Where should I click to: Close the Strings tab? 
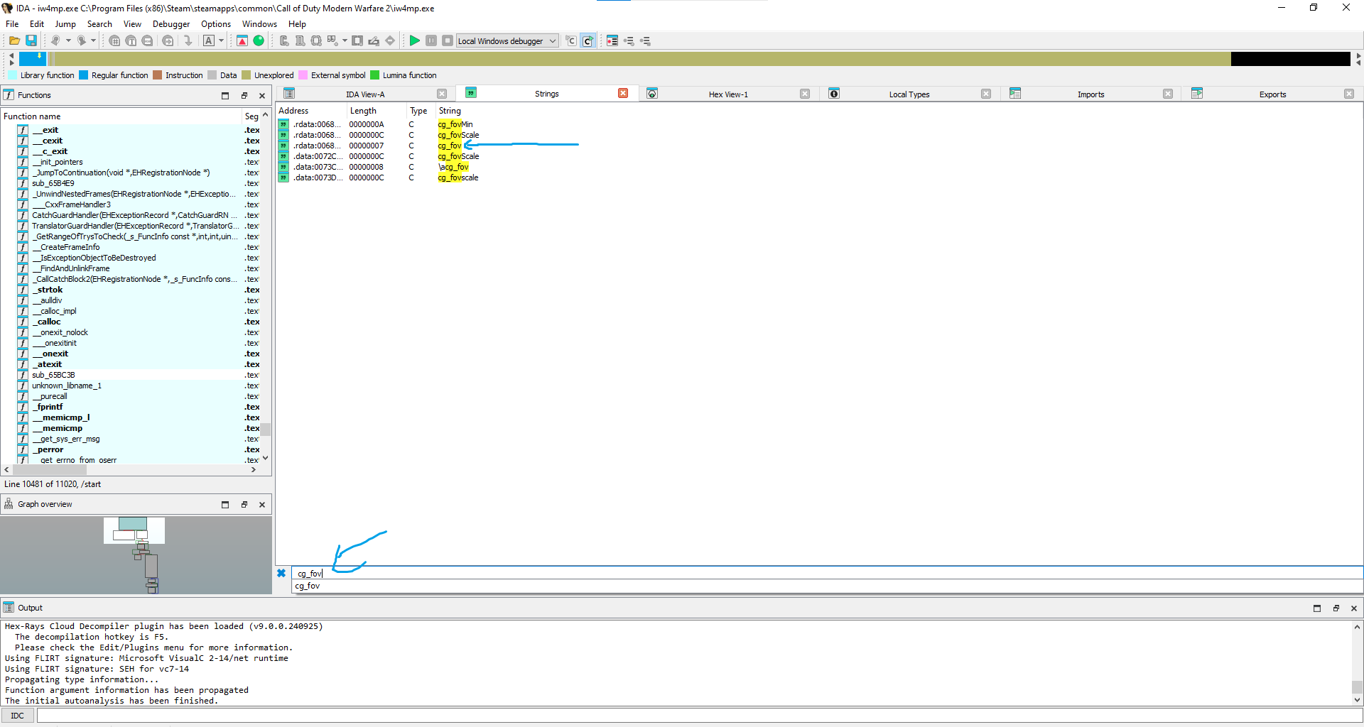pyautogui.click(x=623, y=93)
